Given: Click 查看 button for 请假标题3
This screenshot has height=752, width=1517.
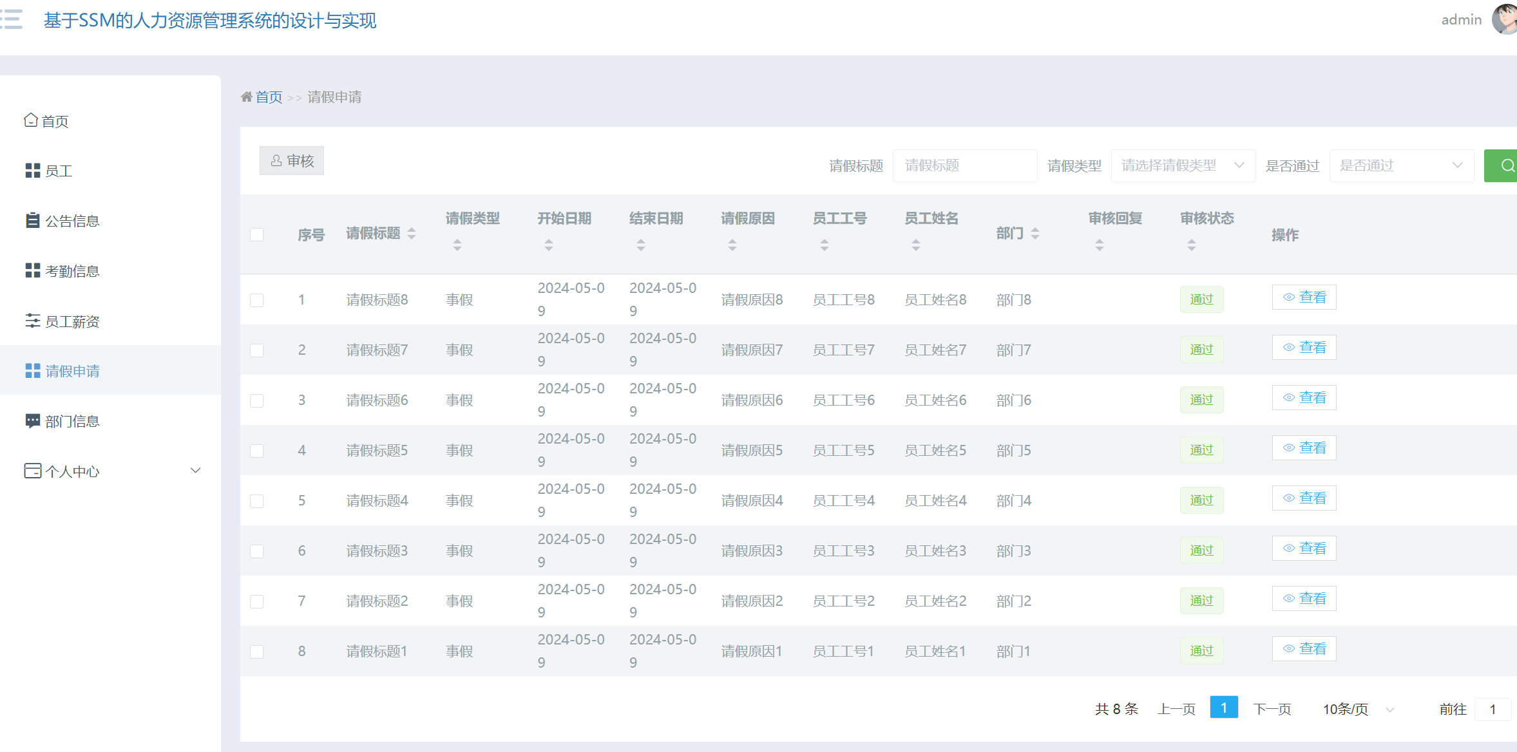Looking at the screenshot, I should [1304, 549].
